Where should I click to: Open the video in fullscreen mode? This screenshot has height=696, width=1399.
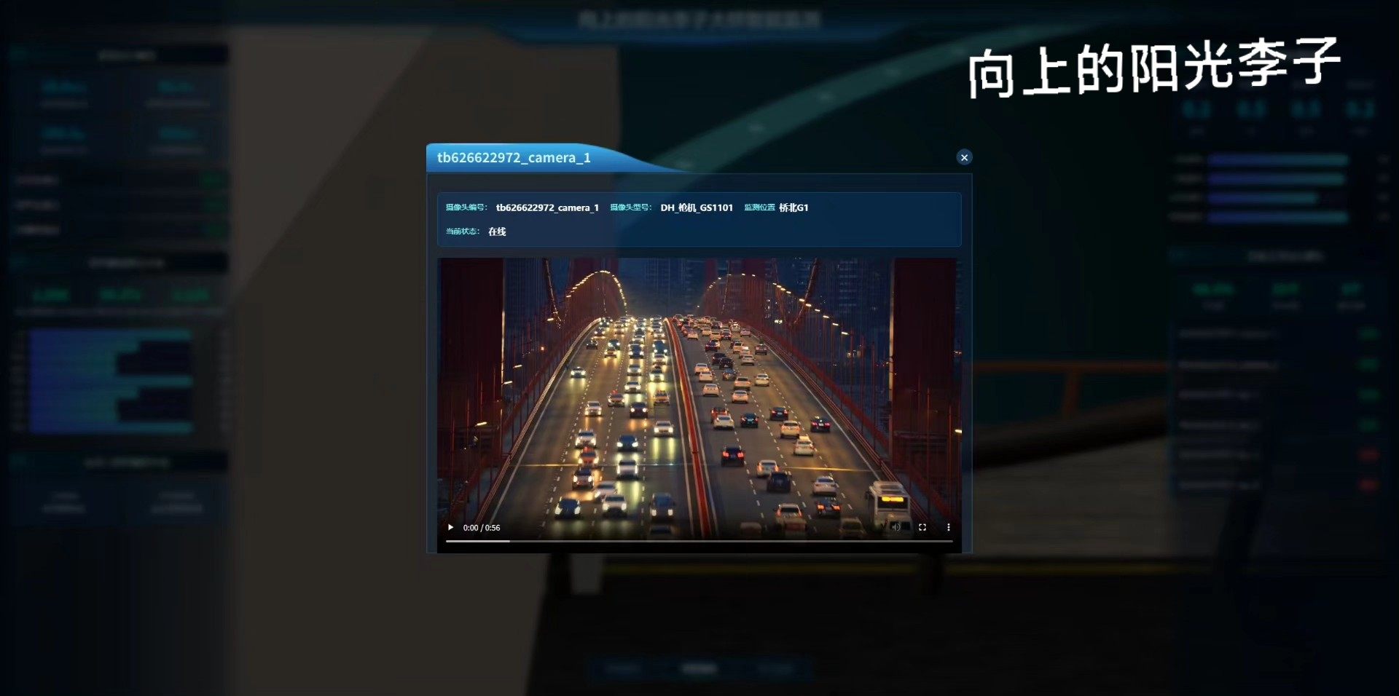tap(922, 527)
